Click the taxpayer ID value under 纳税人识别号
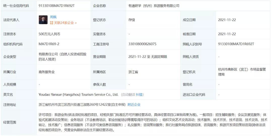Viewport: 272px width, 136px height. click(x=236, y=44)
